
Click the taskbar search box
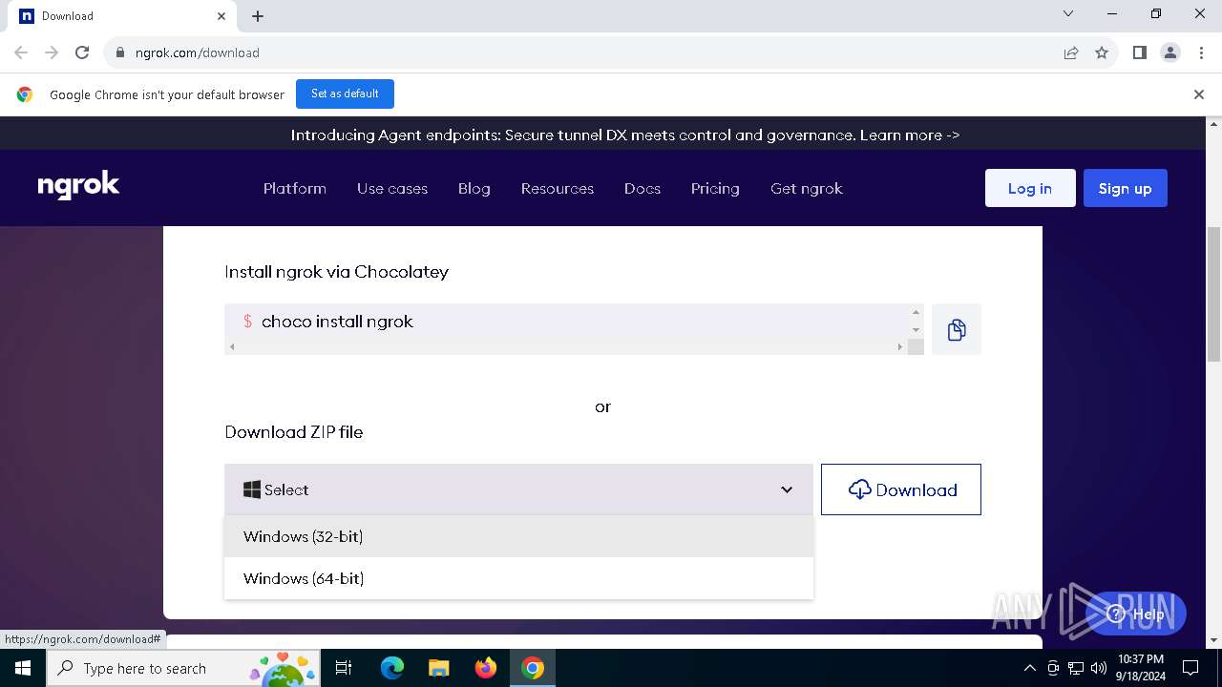(183, 668)
